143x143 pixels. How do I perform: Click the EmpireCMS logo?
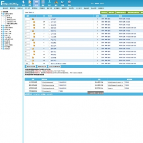coord(10,3)
